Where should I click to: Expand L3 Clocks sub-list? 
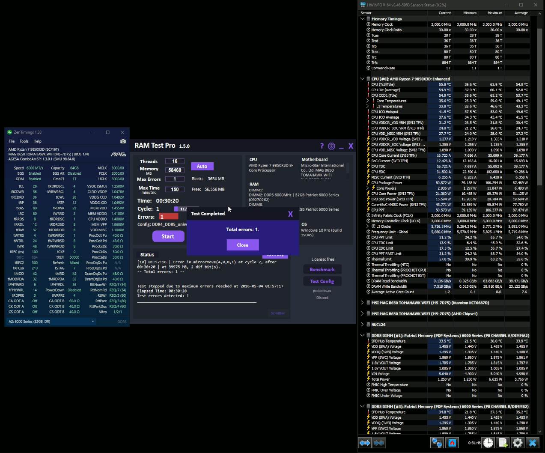(368, 226)
